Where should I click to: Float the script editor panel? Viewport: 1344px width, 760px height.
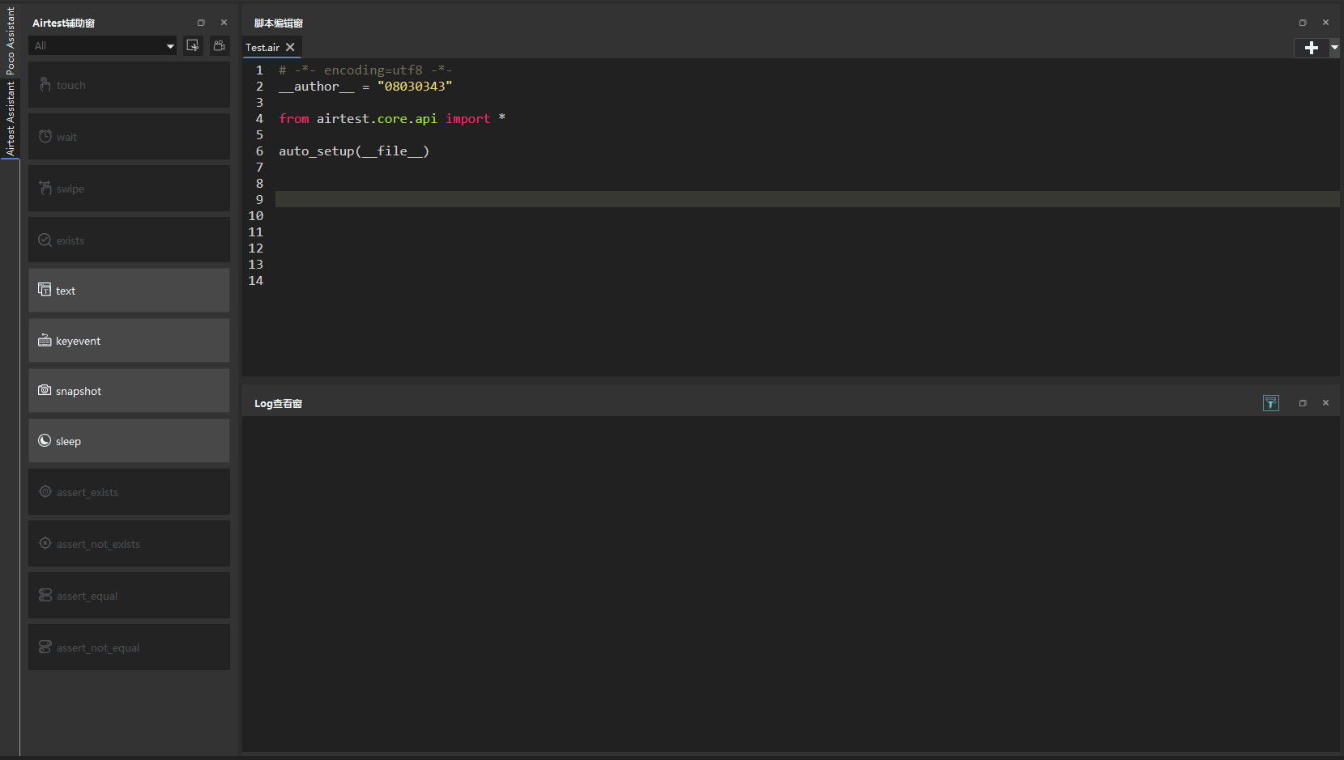pyautogui.click(x=1303, y=23)
